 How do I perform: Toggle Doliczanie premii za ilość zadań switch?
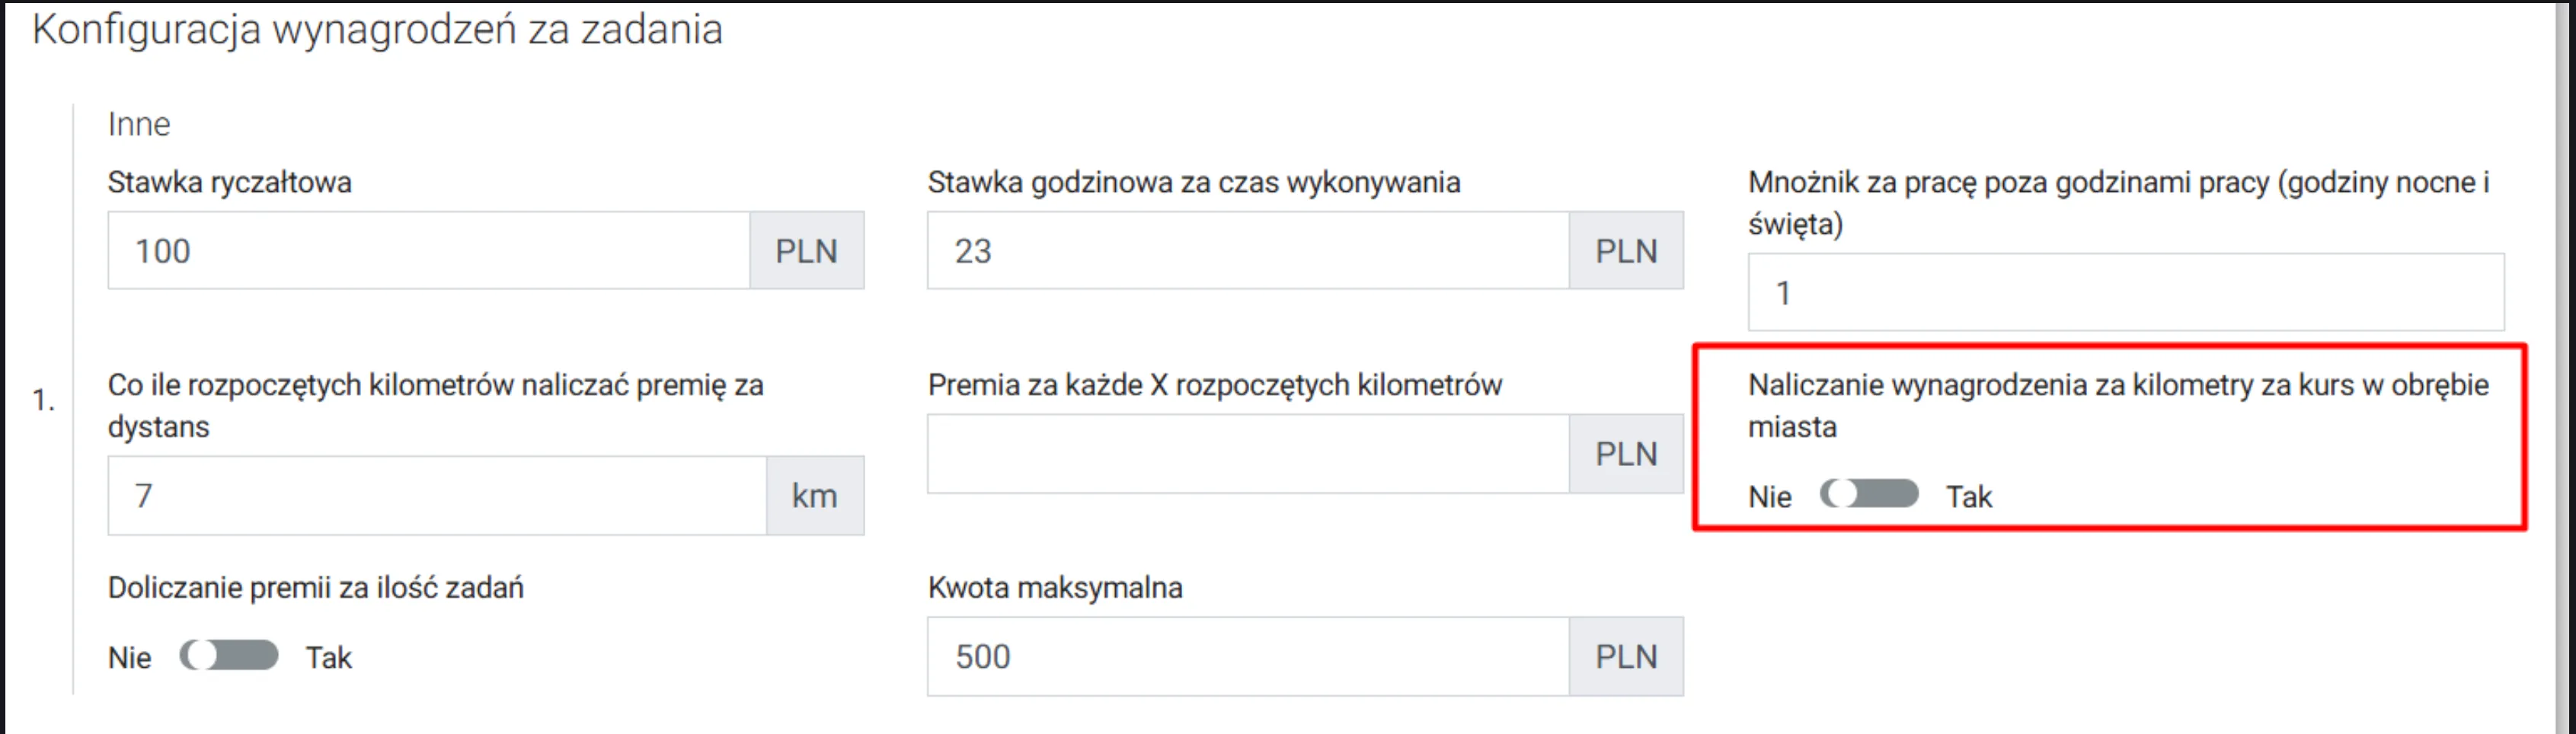point(229,656)
